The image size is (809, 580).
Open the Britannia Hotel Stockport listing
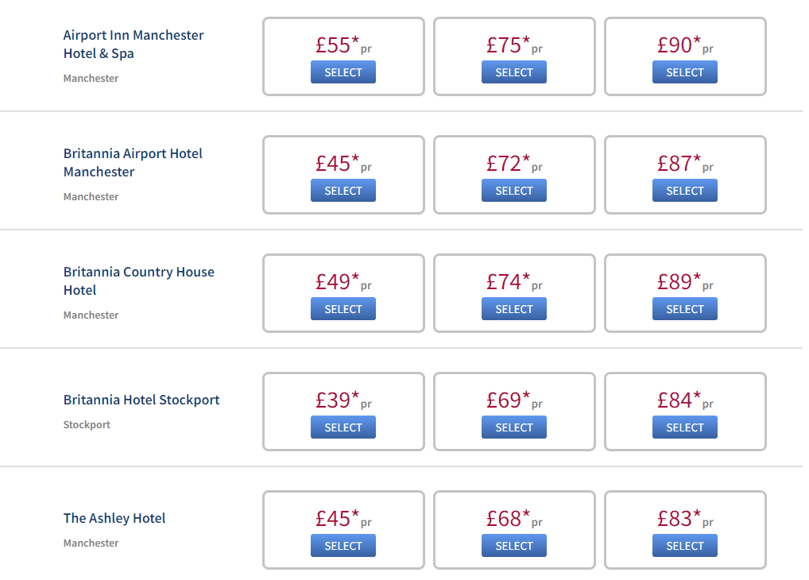coord(141,400)
